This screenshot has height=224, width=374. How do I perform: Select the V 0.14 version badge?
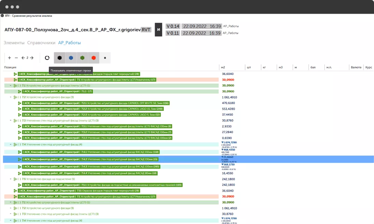[172, 26]
